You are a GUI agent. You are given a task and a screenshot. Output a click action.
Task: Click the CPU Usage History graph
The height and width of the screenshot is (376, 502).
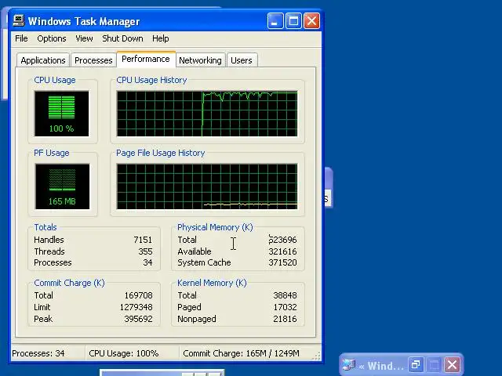(207, 114)
